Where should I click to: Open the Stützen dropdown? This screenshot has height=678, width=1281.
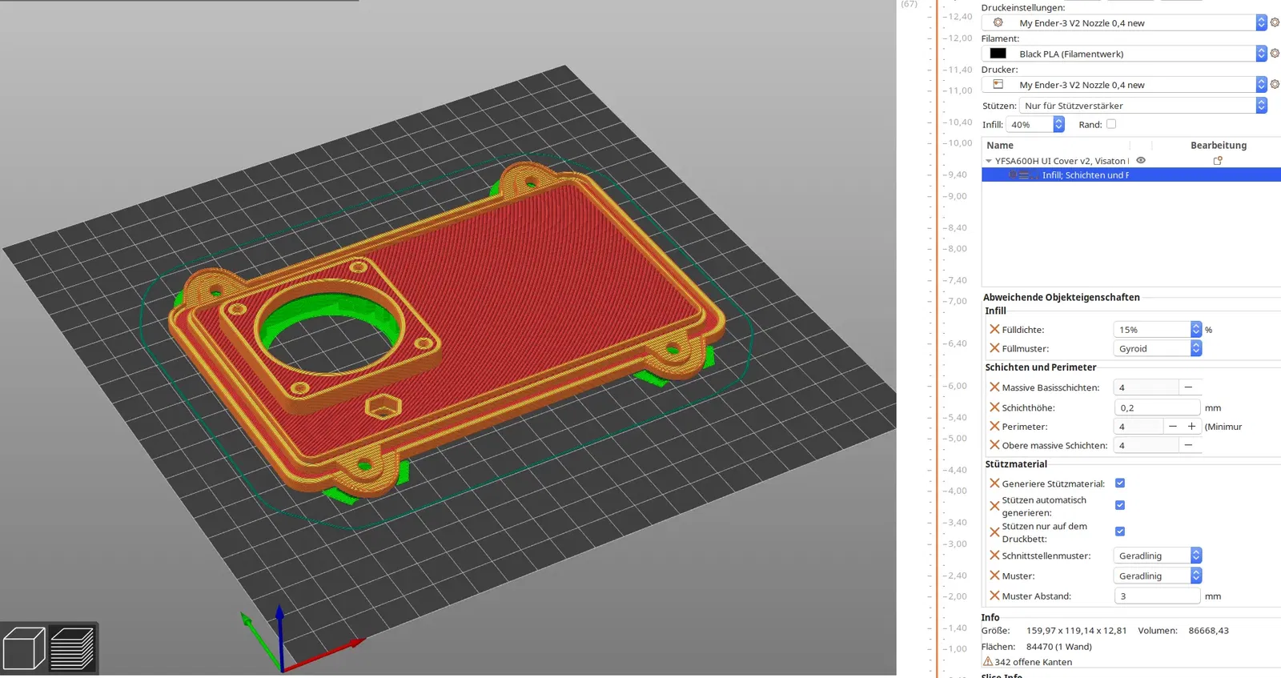coord(1261,105)
